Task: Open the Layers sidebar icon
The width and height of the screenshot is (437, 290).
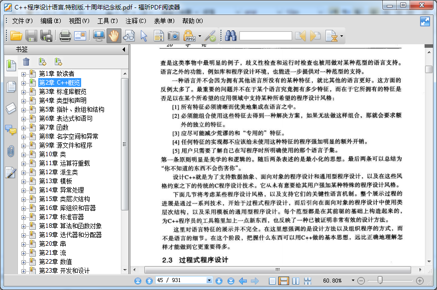Action: (x=11, y=108)
